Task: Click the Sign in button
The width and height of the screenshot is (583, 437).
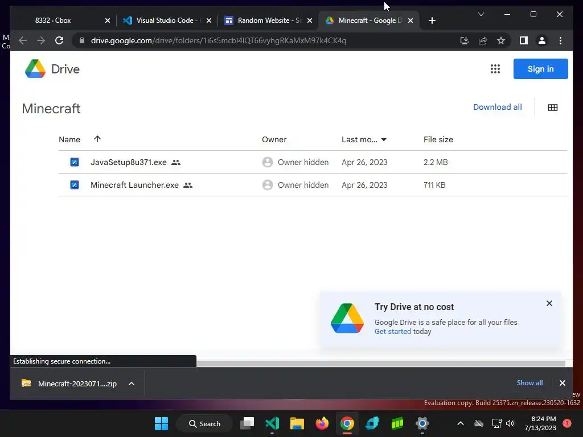Action: [541, 69]
